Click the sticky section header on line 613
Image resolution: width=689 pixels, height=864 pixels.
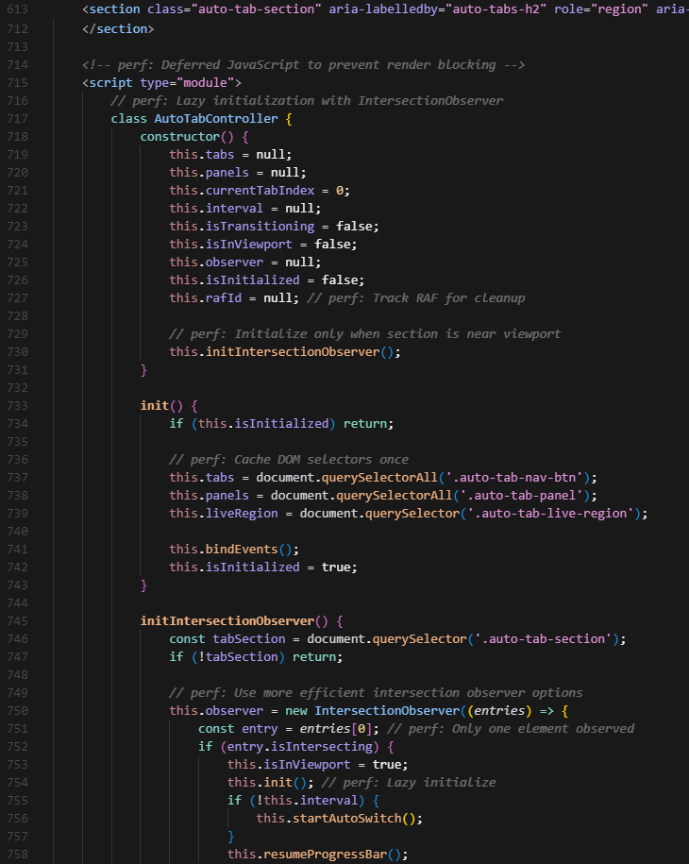(378, 10)
